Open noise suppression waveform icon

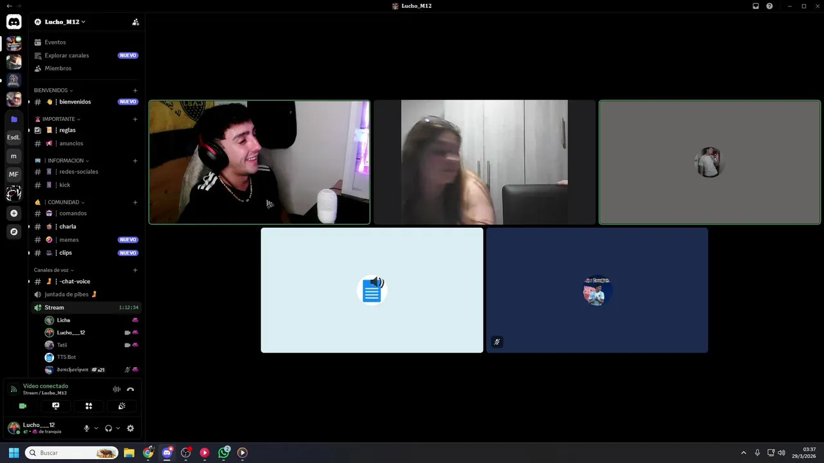[x=117, y=389]
